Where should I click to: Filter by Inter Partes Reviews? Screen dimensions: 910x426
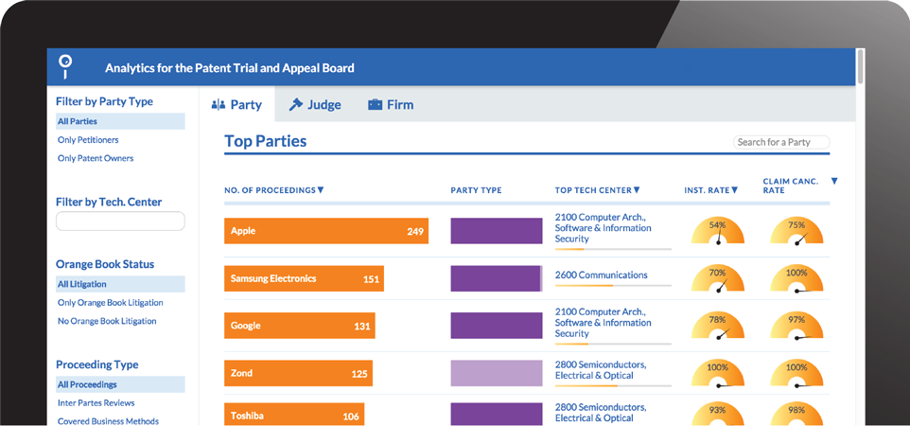coord(95,403)
